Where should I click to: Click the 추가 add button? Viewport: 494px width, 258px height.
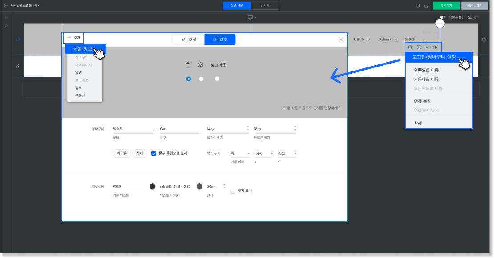[x=73, y=38]
